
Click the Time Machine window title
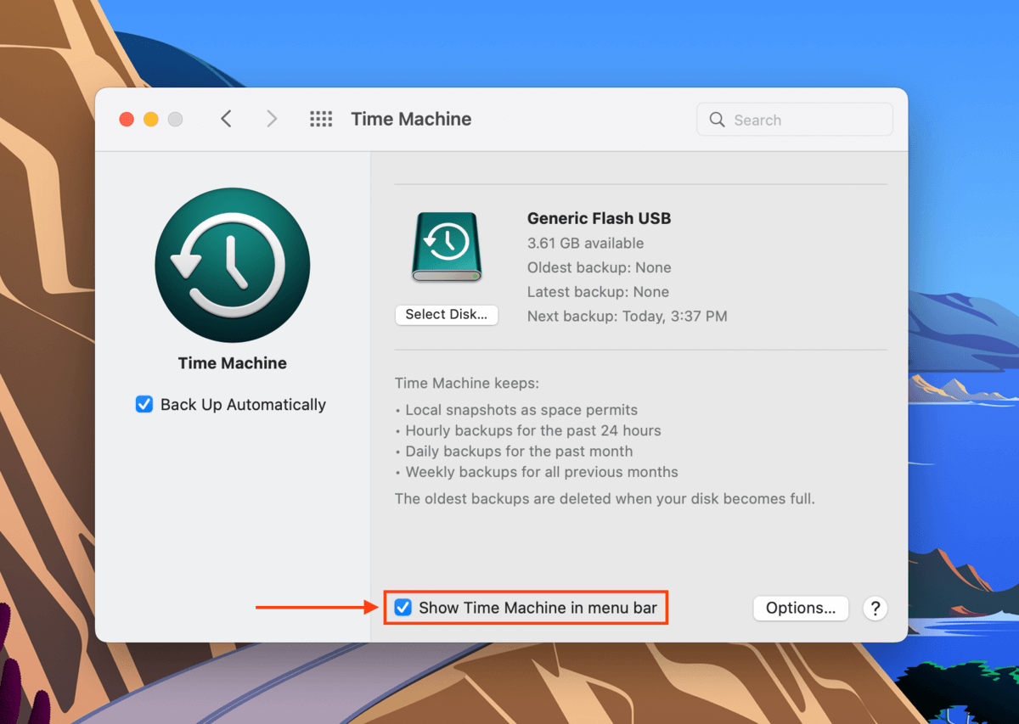[x=411, y=119]
